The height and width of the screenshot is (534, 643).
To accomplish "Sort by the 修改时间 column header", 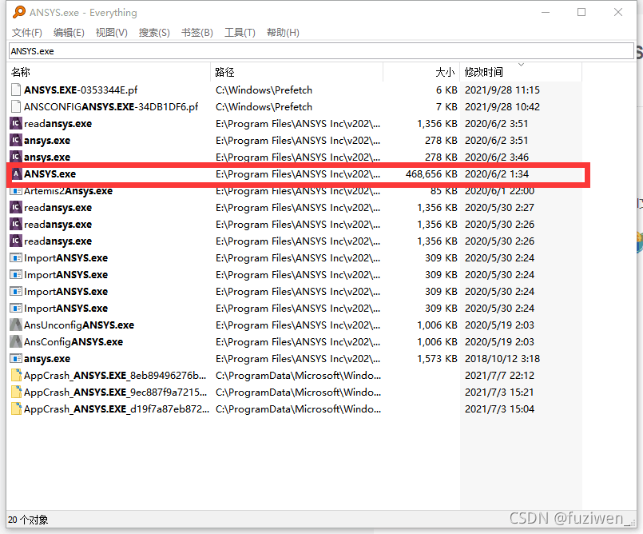I will [521, 72].
